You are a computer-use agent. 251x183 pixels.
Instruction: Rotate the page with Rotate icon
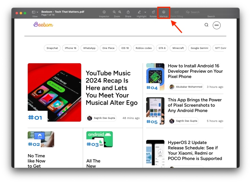(153, 12)
